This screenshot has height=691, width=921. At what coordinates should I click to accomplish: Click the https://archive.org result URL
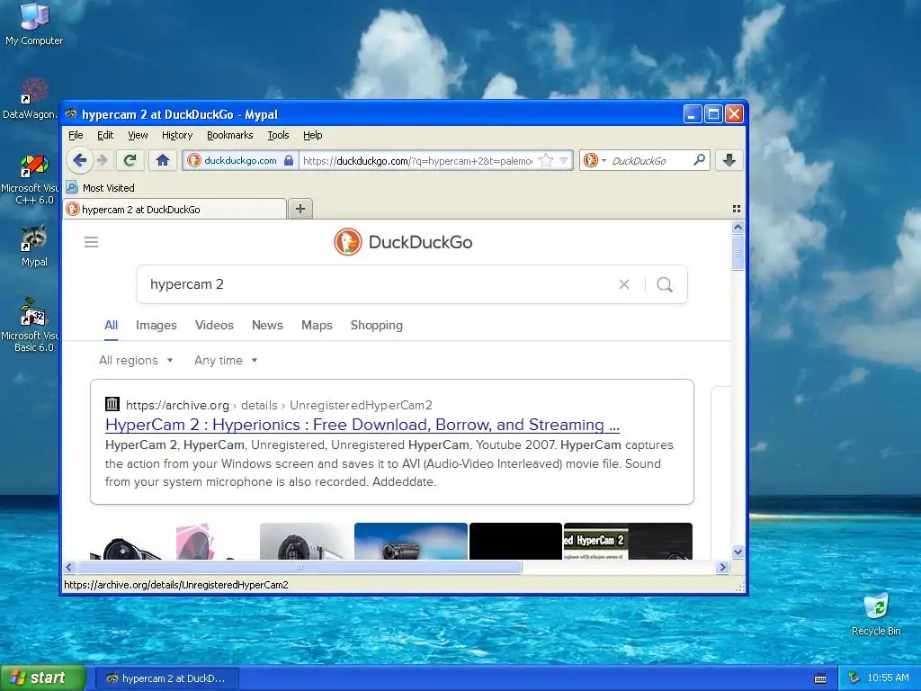pos(177,405)
